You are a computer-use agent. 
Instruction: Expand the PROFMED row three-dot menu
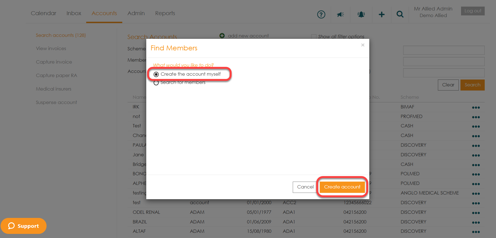[476, 117]
